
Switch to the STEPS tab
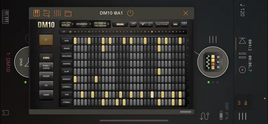[46, 58]
